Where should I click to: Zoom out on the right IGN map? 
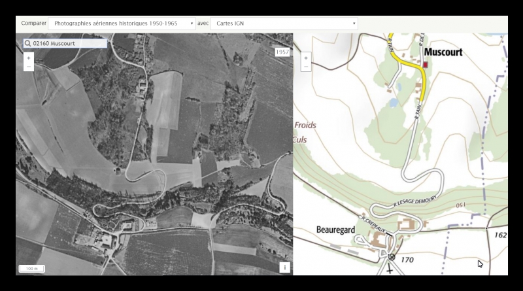click(306, 67)
